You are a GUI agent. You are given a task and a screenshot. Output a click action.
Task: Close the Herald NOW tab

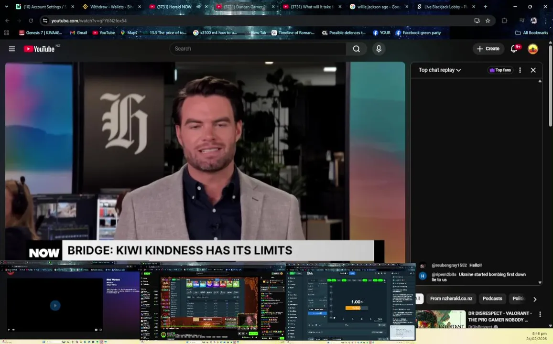click(x=206, y=7)
